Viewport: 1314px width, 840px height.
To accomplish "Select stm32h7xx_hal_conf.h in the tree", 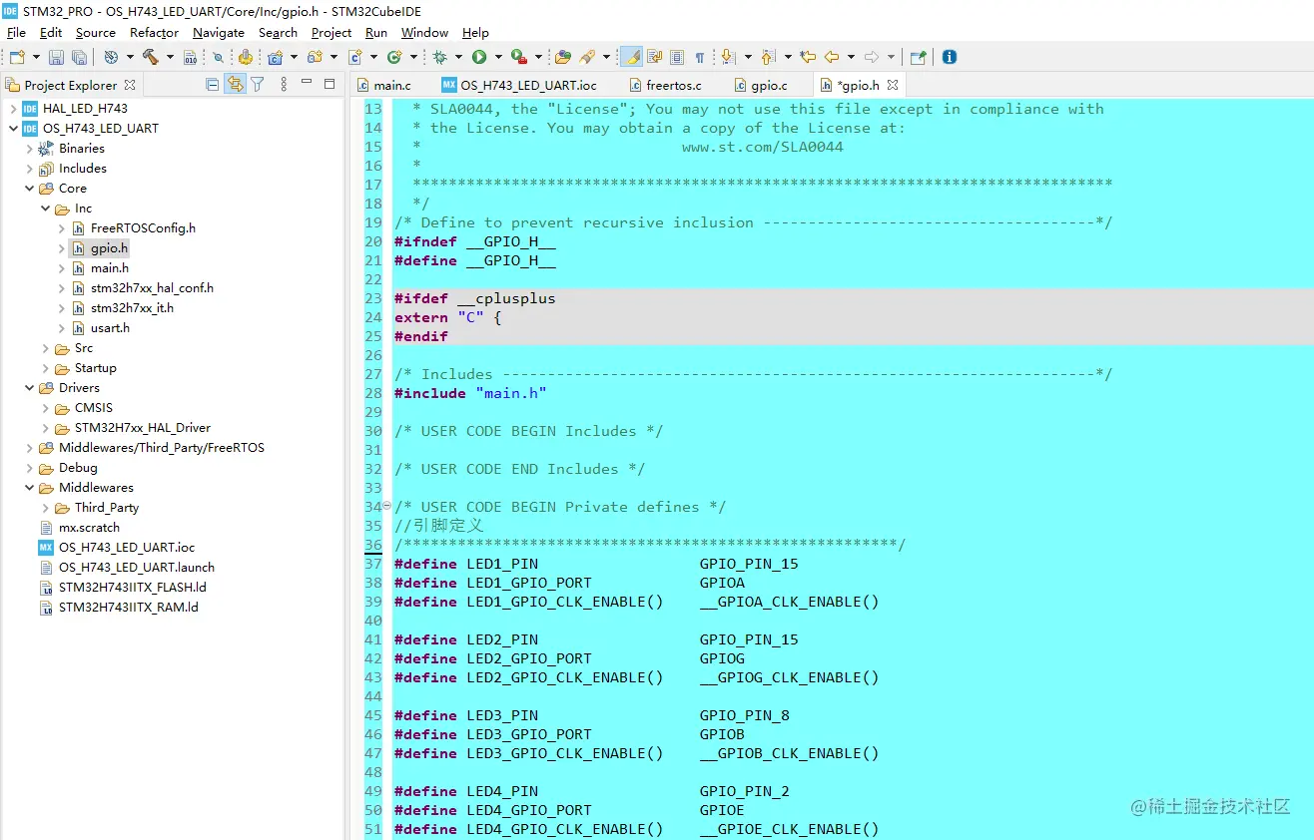I will click(x=152, y=288).
